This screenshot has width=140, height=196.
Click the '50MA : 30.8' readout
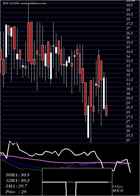(17, 175)
